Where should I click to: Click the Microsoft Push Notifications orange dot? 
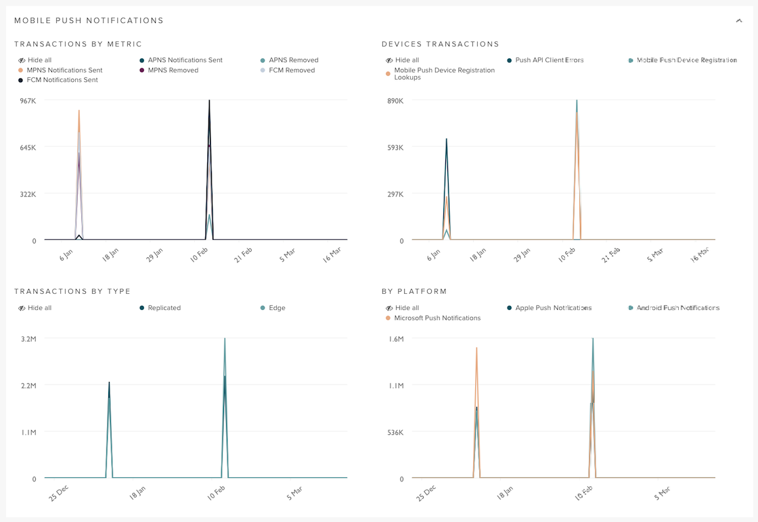pos(388,318)
